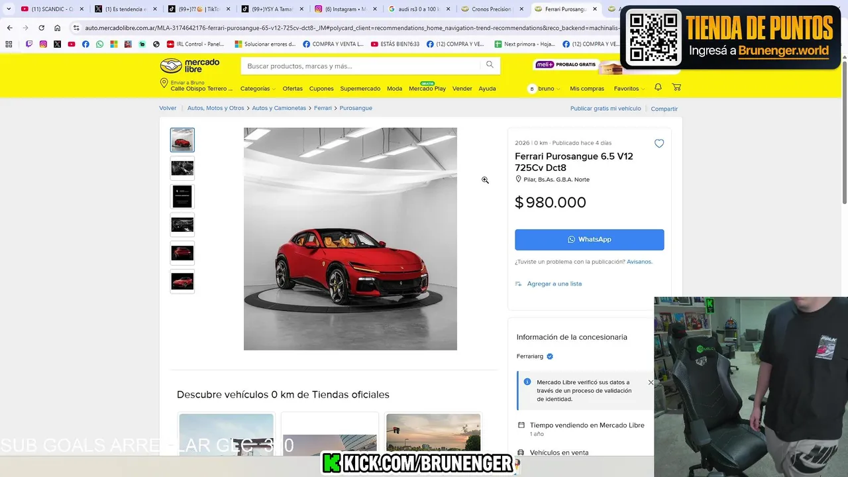Click the Compartir link
This screenshot has height=477, width=848.
(x=664, y=109)
